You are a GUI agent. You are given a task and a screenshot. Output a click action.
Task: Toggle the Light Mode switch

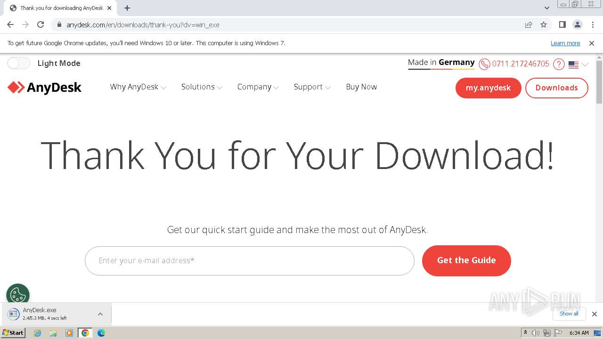tap(19, 63)
